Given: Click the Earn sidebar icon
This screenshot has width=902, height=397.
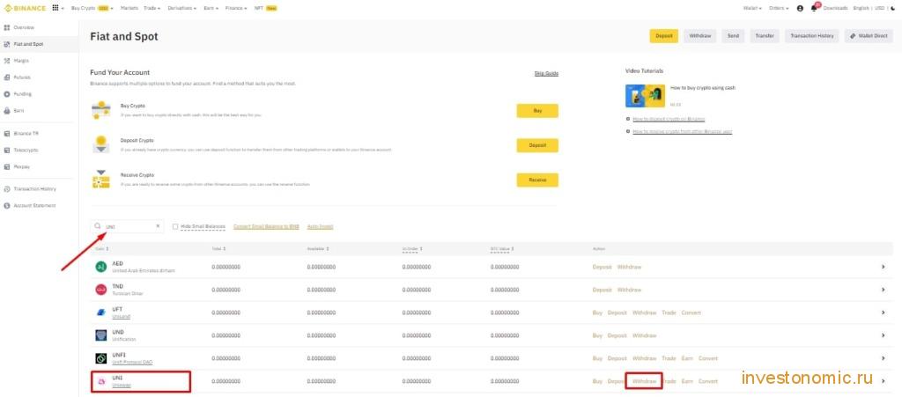Looking at the screenshot, I should pyautogui.click(x=7, y=110).
